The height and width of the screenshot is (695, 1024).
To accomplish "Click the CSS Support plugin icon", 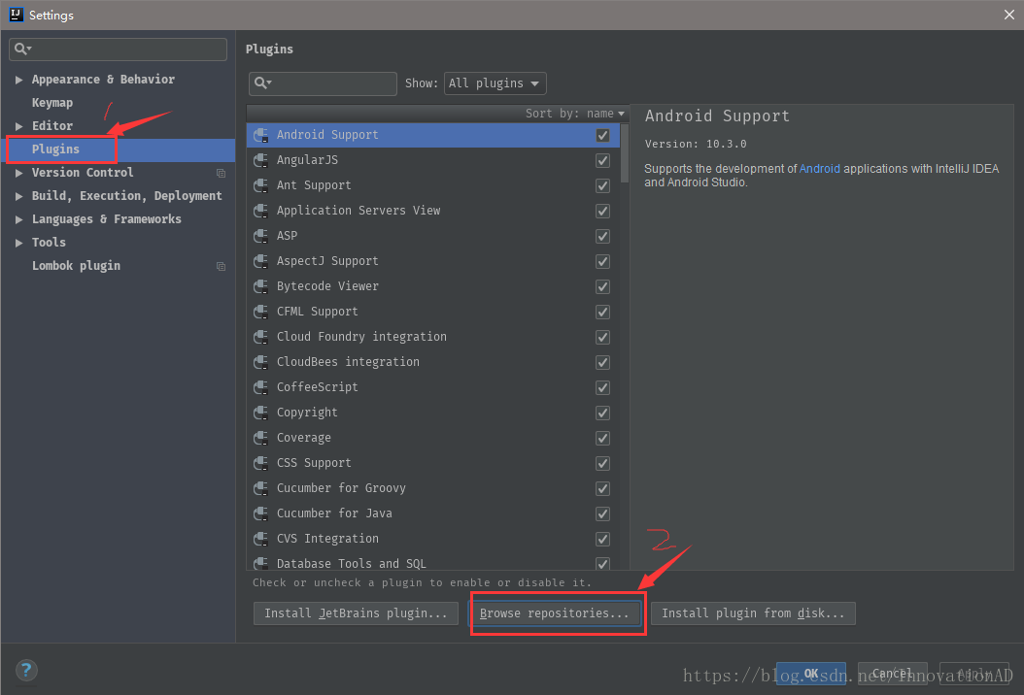I will coord(260,463).
